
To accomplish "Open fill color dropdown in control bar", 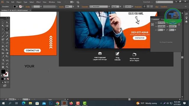I will click(17, 6).
